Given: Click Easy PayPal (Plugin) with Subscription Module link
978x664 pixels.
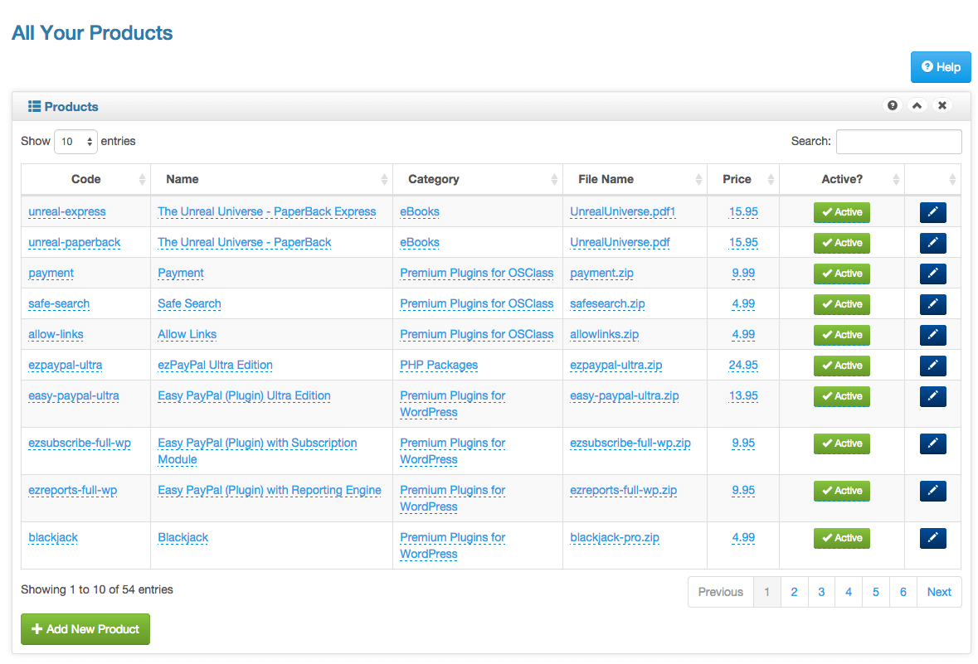Looking at the screenshot, I should [x=257, y=451].
